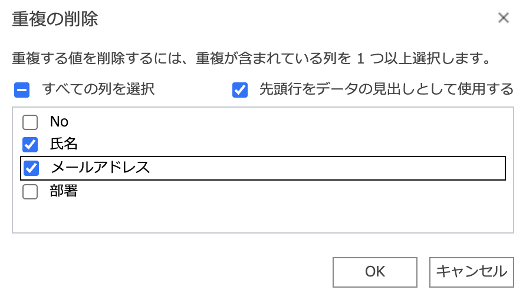Screen dimensions: 526x300
Task: Click the 氏名 column label
Action: 64,145
